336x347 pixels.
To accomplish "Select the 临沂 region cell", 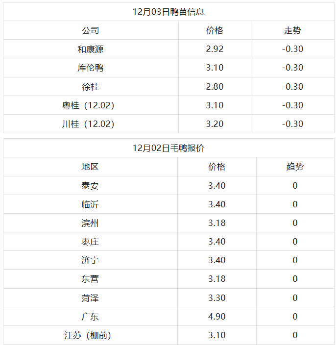I will tap(90, 204).
